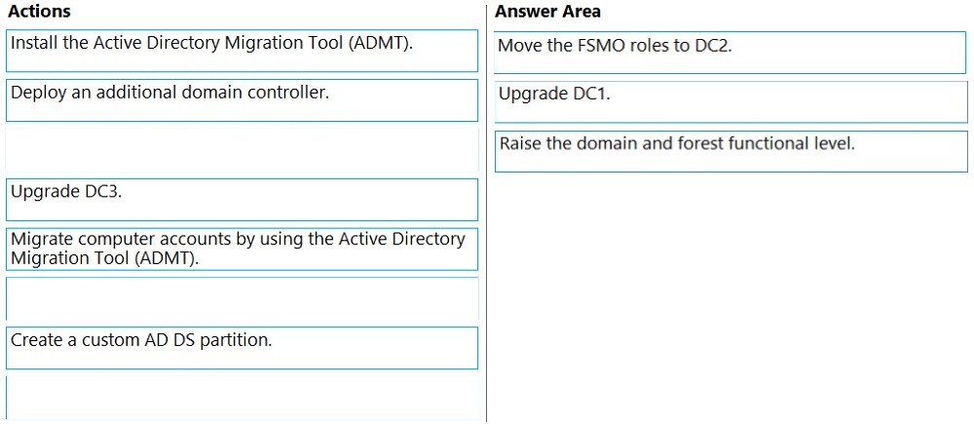Click the word "partition" in the Create action

point(238,340)
